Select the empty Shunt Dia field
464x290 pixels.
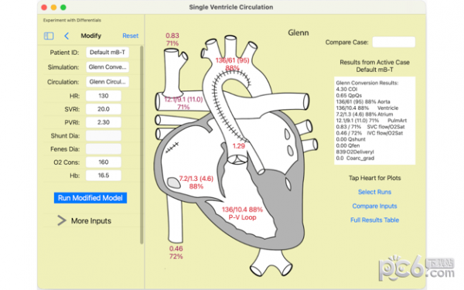[x=104, y=136]
